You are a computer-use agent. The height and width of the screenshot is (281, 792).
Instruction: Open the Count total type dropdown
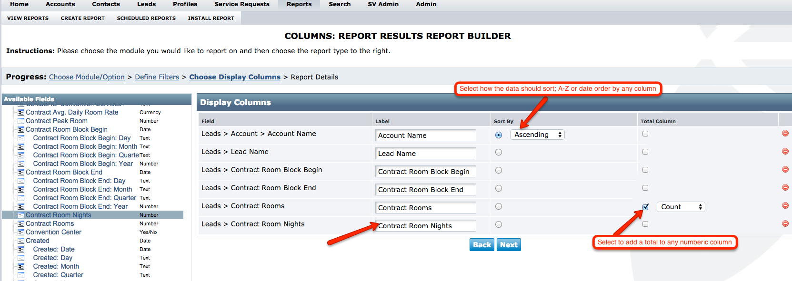point(681,207)
